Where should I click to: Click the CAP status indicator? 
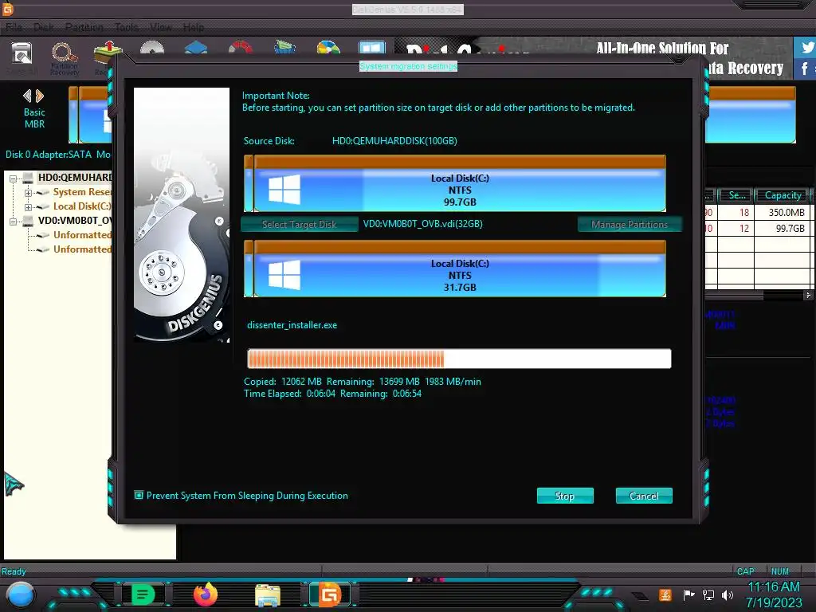(745, 571)
